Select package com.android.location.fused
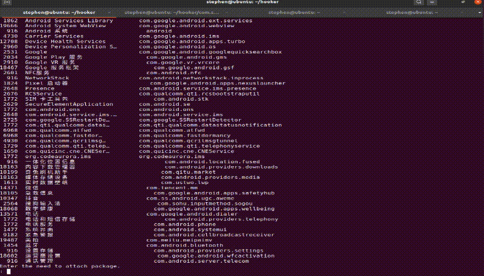This screenshot has height=276, width=484. 212,162
